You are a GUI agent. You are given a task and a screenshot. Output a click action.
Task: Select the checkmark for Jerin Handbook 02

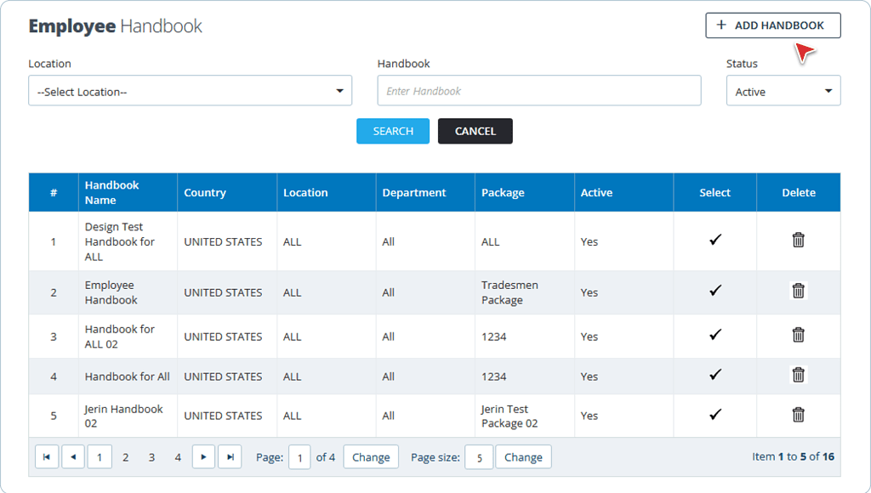[714, 416]
